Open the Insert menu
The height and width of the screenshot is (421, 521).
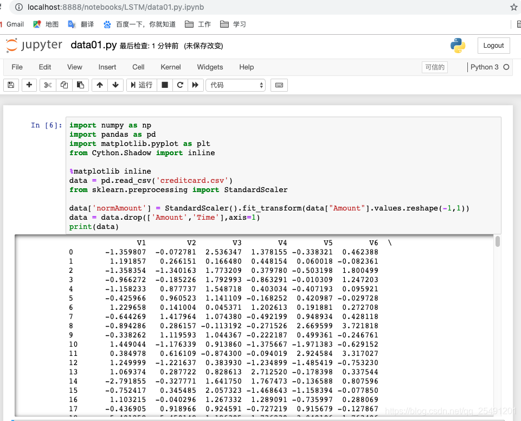click(107, 67)
